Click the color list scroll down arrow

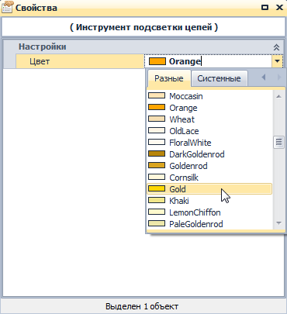pyautogui.click(x=278, y=223)
